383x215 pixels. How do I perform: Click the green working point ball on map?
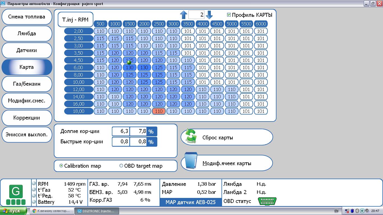point(129,62)
